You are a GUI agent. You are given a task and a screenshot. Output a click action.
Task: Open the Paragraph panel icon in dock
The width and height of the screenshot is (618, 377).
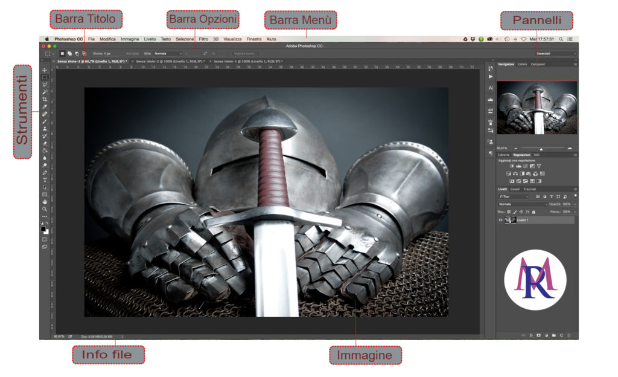(x=490, y=153)
